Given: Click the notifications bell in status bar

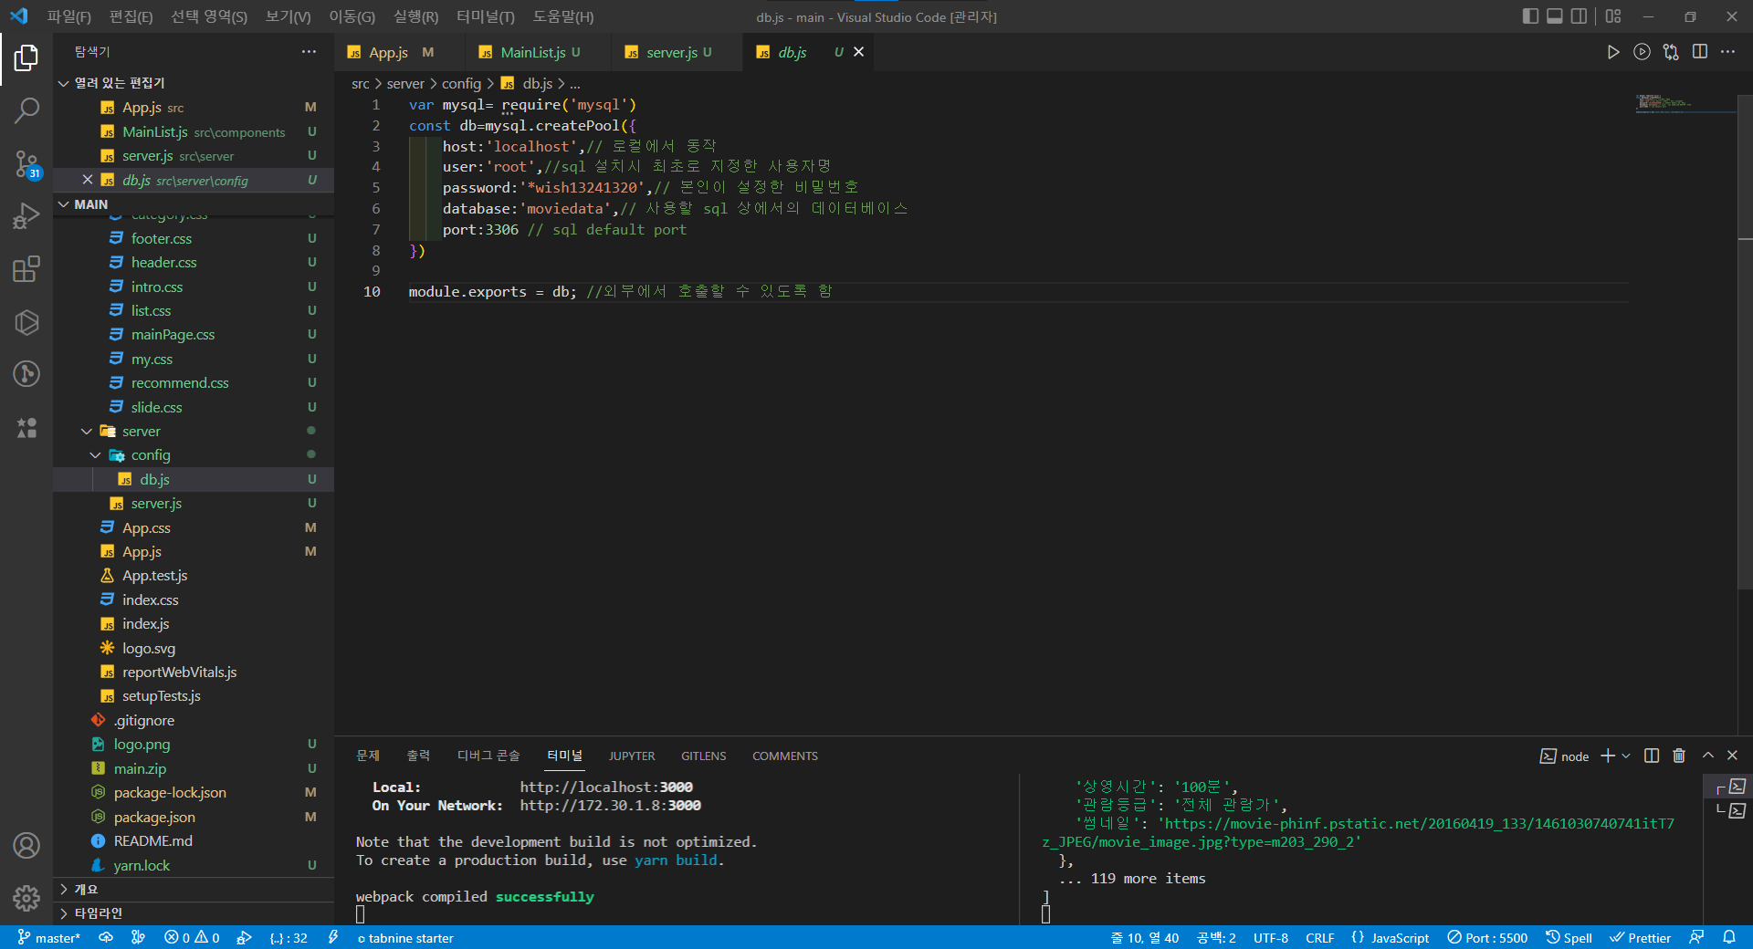Looking at the screenshot, I should [x=1729, y=937].
